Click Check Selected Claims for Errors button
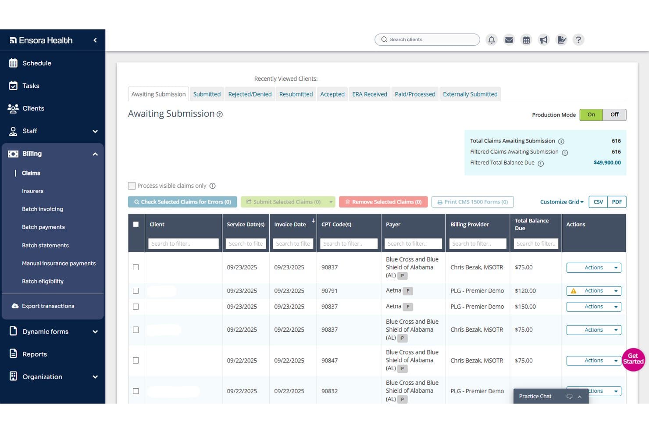This screenshot has width=649, height=433. (182, 202)
